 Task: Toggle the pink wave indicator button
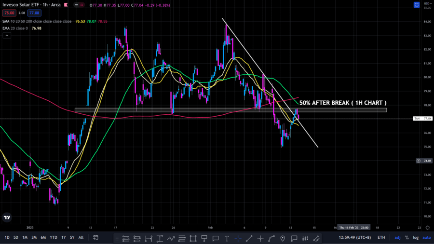[82, 5]
